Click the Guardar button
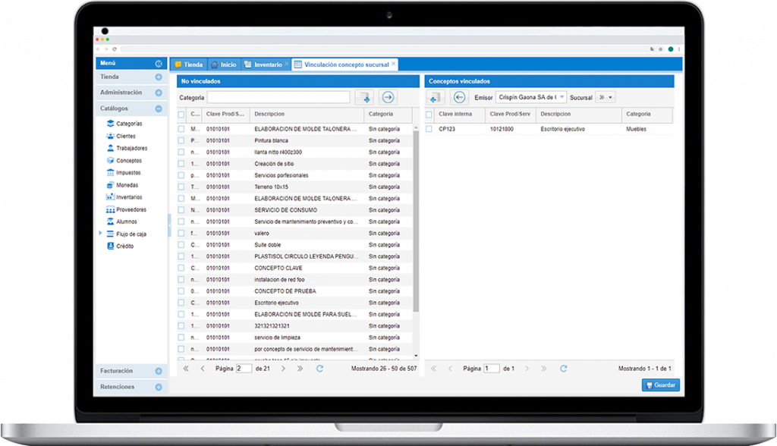 (x=660, y=385)
